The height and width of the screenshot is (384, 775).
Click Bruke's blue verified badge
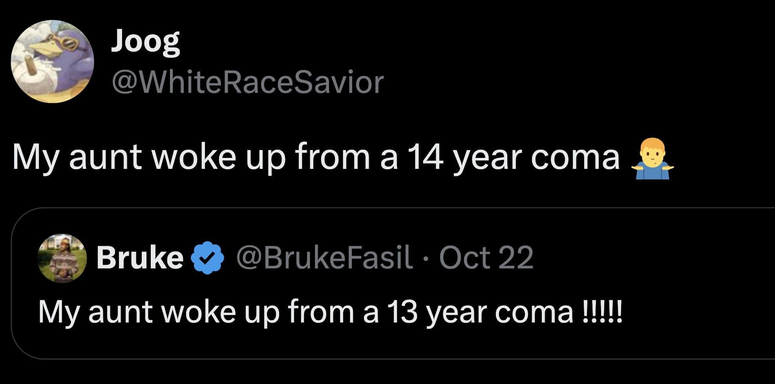point(207,258)
